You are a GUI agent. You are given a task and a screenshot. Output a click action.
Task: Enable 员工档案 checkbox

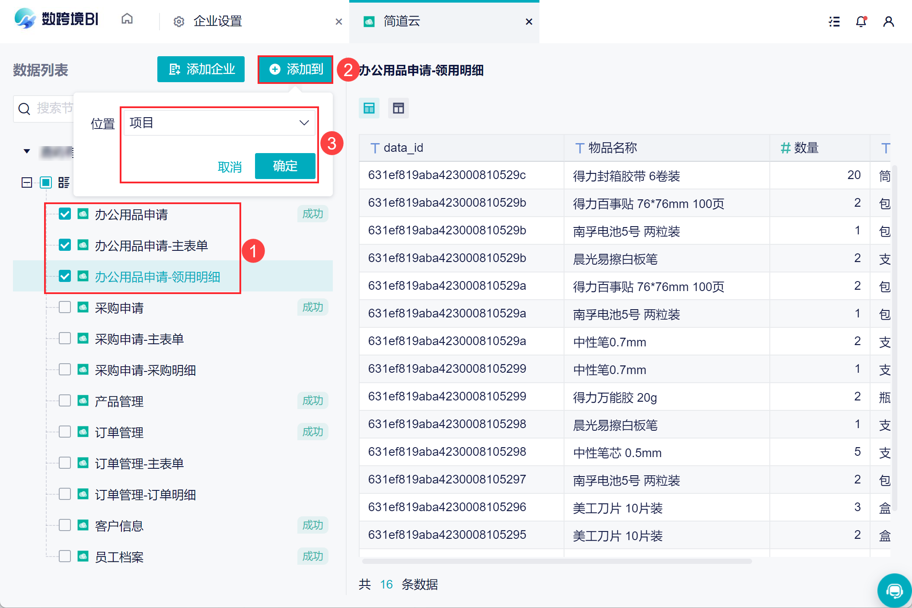(65, 556)
